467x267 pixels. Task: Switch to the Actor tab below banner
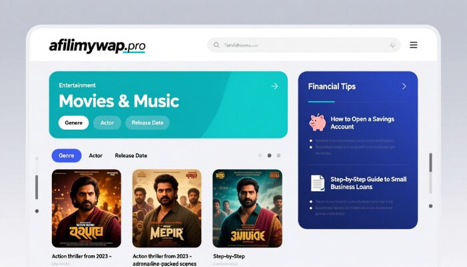(x=96, y=155)
